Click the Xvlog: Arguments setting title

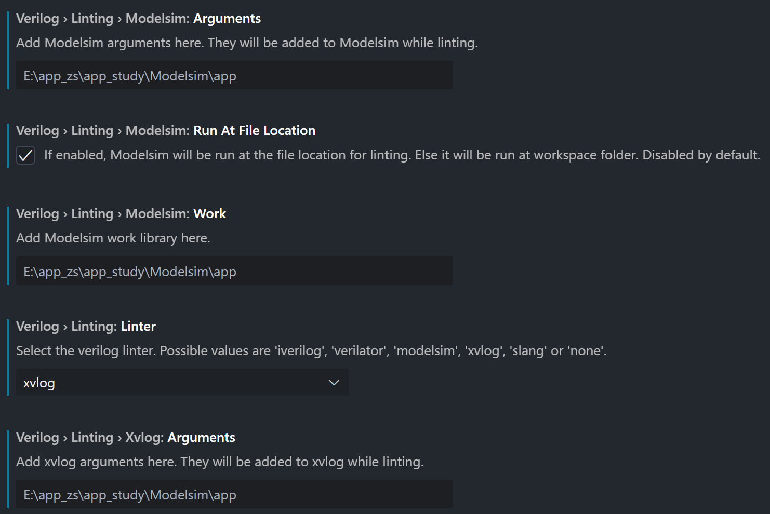(x=126, y=437)
